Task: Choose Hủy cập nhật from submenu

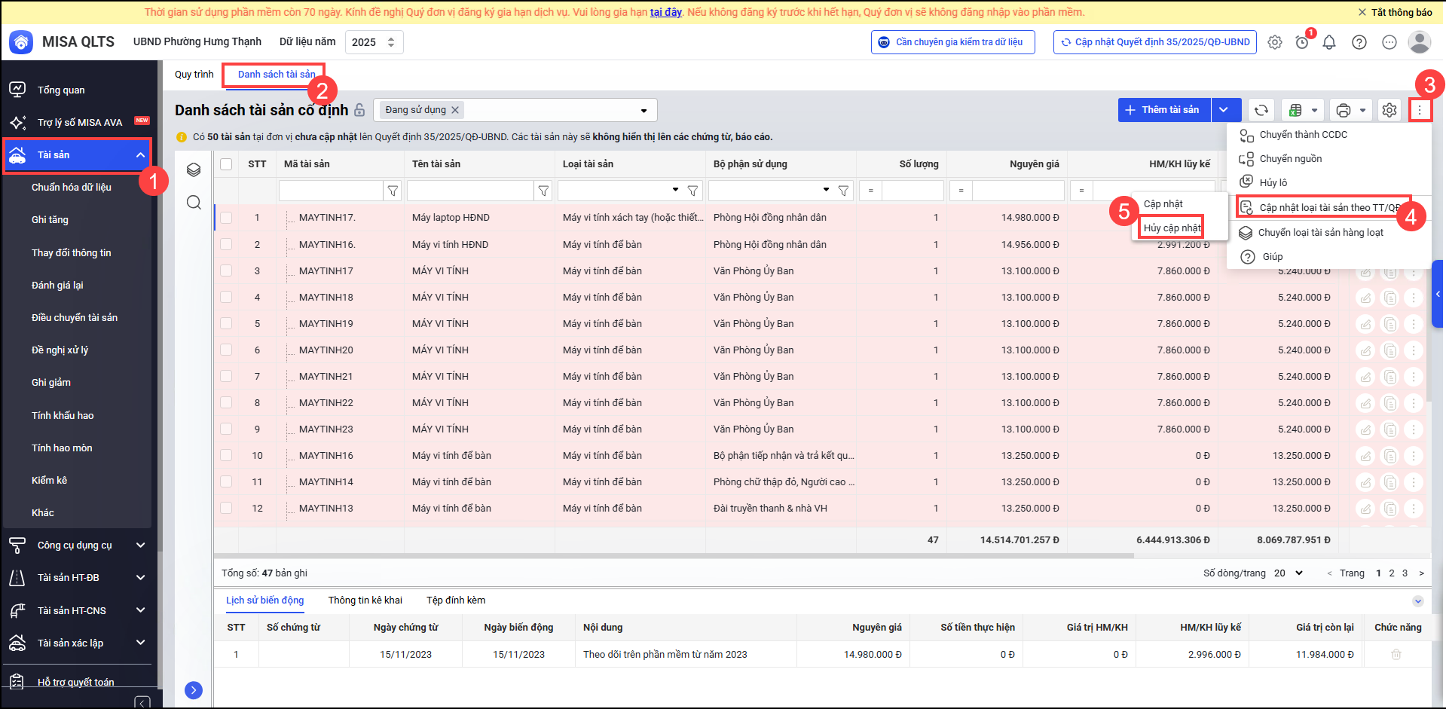Action: tap(1172, 228)
